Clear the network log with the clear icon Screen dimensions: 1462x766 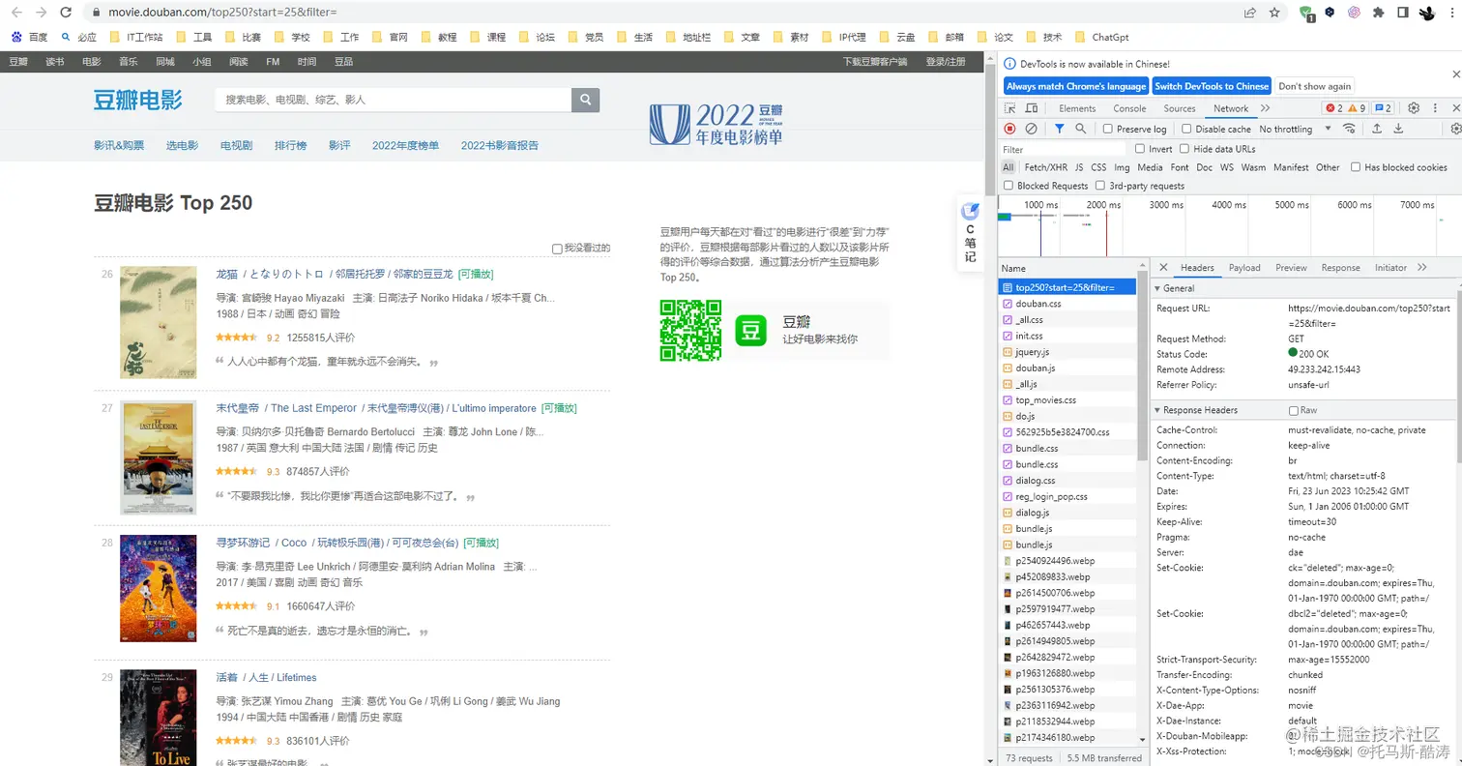pyautogui.click(x=1032, y=129)
